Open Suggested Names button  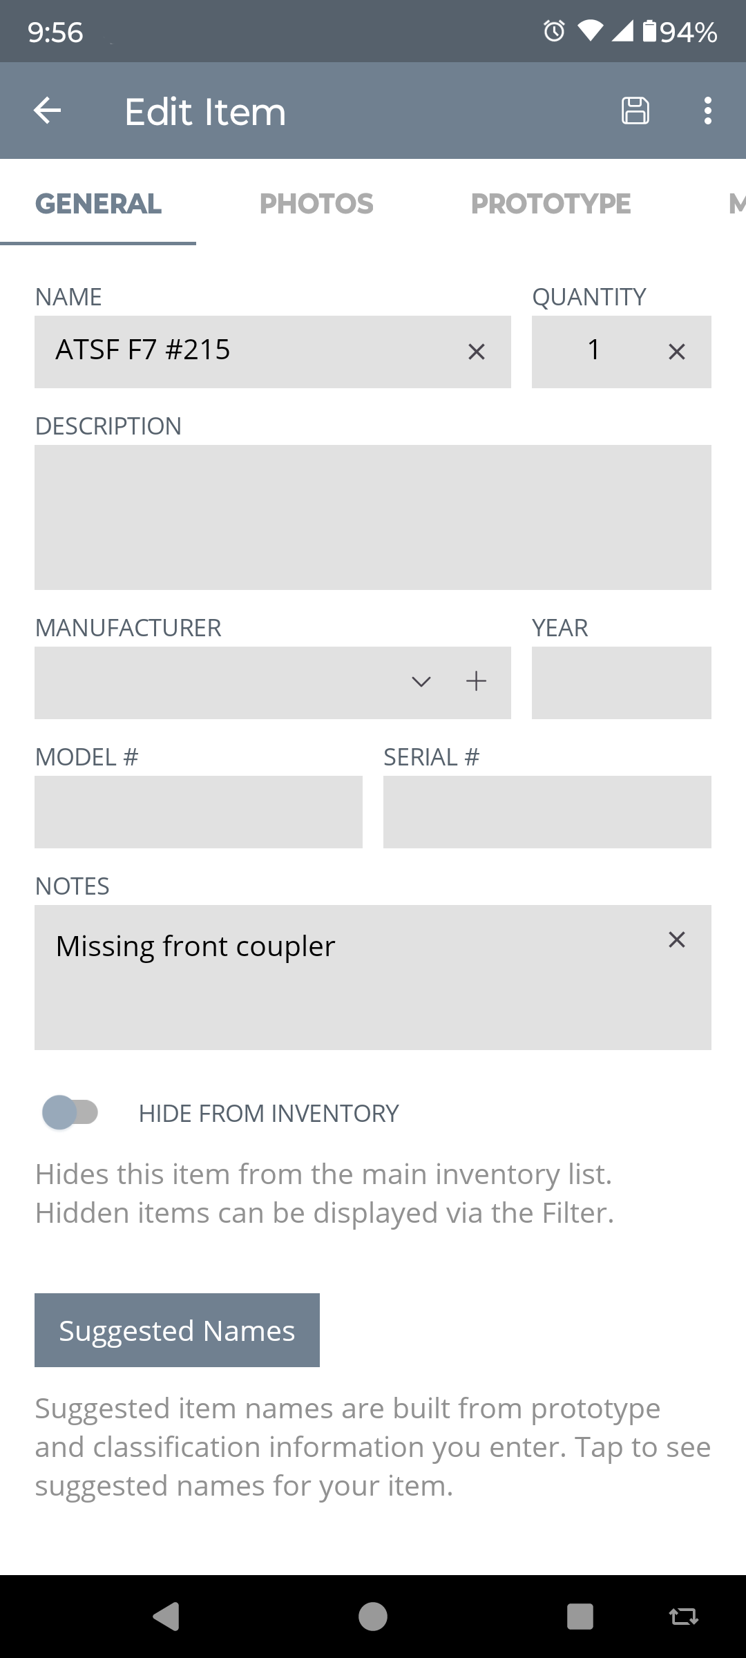(177, 1330)
